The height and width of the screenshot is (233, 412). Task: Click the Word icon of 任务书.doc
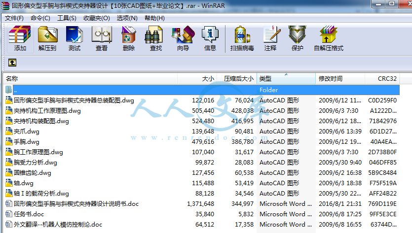pyautogui.click(x=9, y=214)
